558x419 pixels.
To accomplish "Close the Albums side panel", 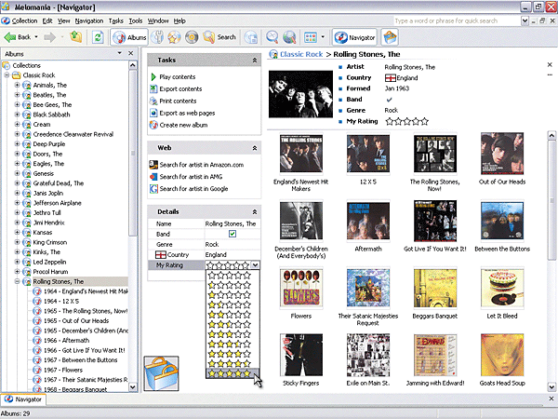I will (x=130, y=53).
